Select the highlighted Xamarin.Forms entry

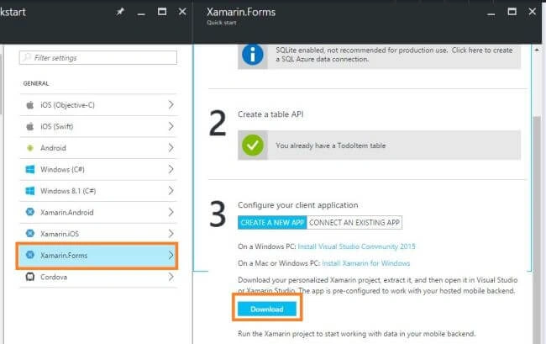[97, 256]
